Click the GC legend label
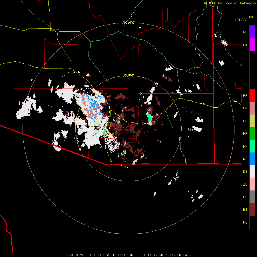The image size is (257, 257). (x=245, y=197)
